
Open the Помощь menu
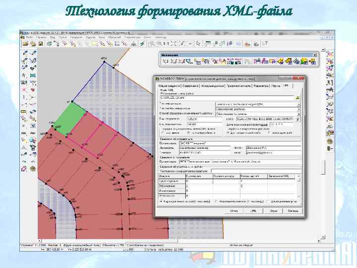161,37
